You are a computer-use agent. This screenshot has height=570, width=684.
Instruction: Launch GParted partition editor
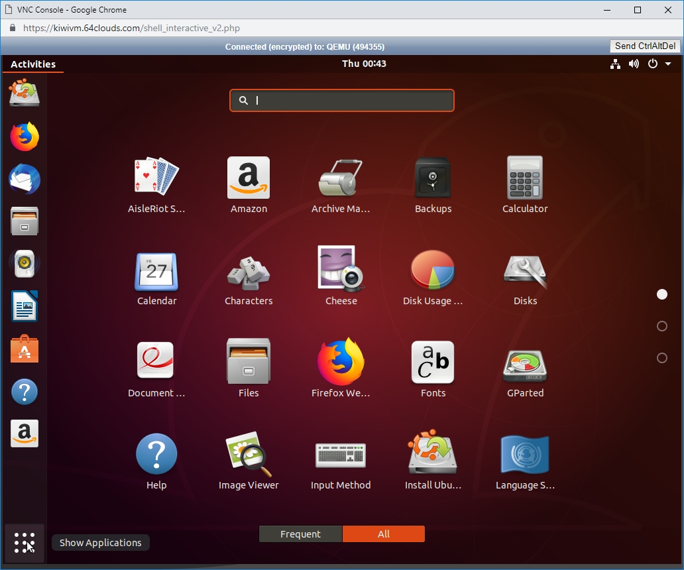[x=525, y=364]
